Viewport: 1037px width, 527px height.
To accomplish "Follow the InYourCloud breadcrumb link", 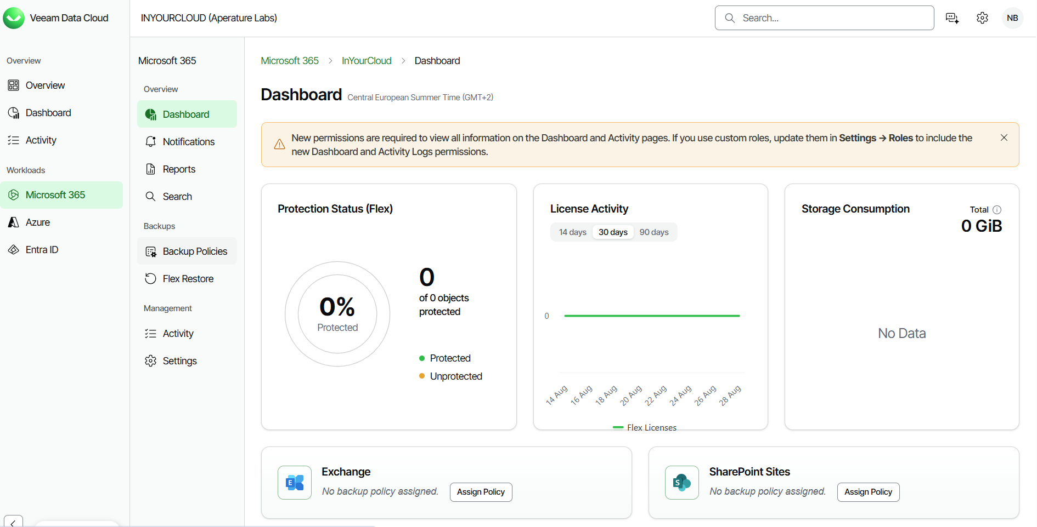I will (x=367, y=61).
